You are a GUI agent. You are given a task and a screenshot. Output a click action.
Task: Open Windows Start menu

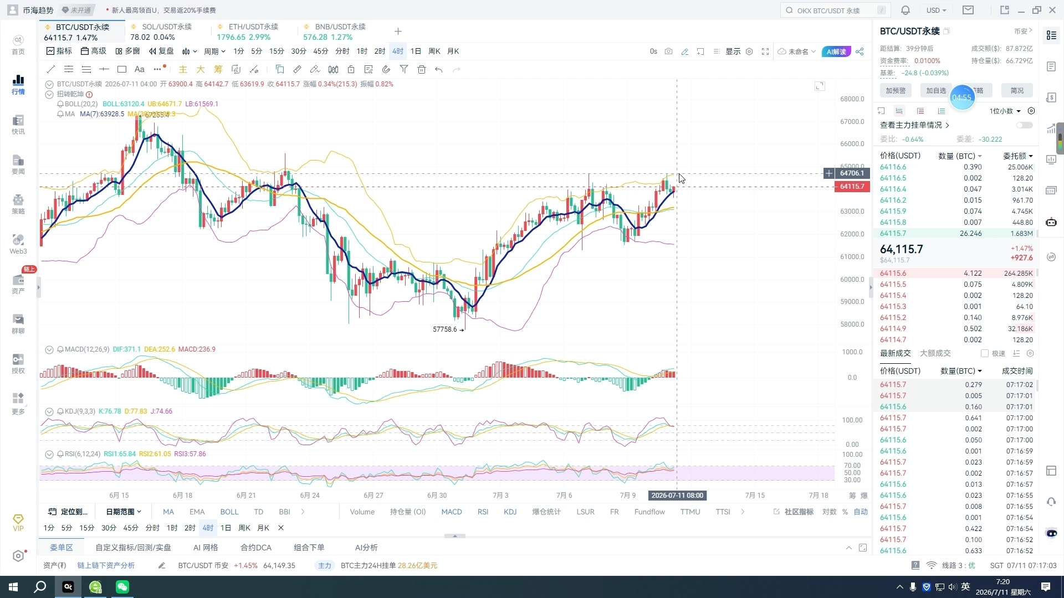(x=13, y=587)
